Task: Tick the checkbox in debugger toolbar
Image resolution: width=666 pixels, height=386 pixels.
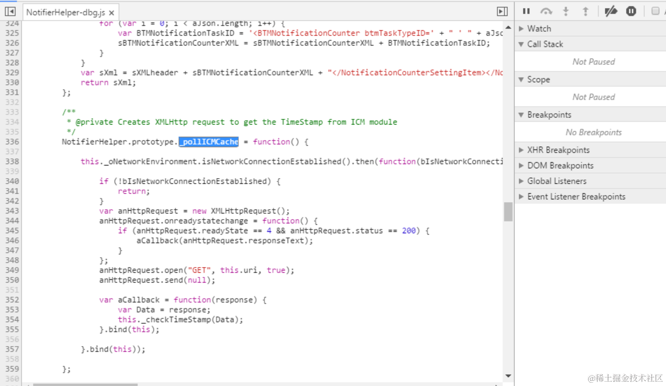Action: click(x=655, y=11)
